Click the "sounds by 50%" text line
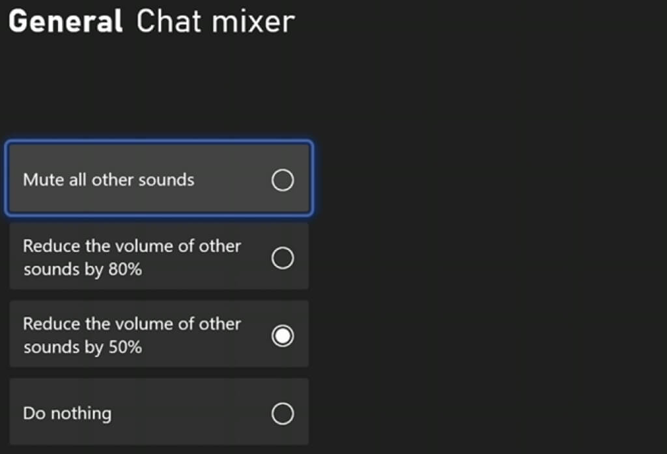The width and height of the screenshot is (667, 454). pyautogui.click(x=82, y=347)
